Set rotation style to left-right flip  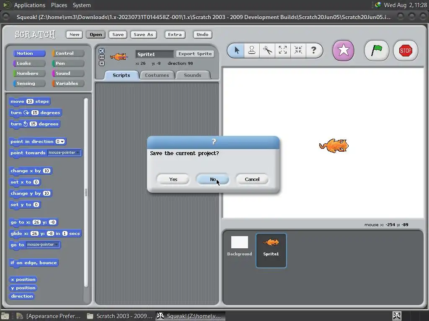coord(101,57)
